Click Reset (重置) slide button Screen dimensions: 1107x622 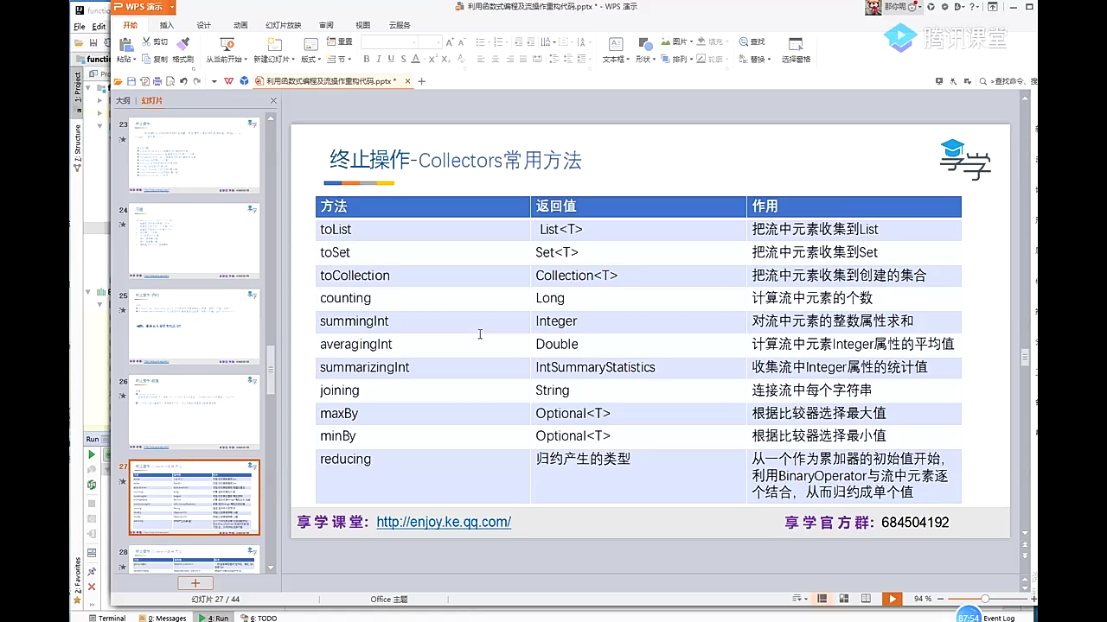tap(340, 41)
